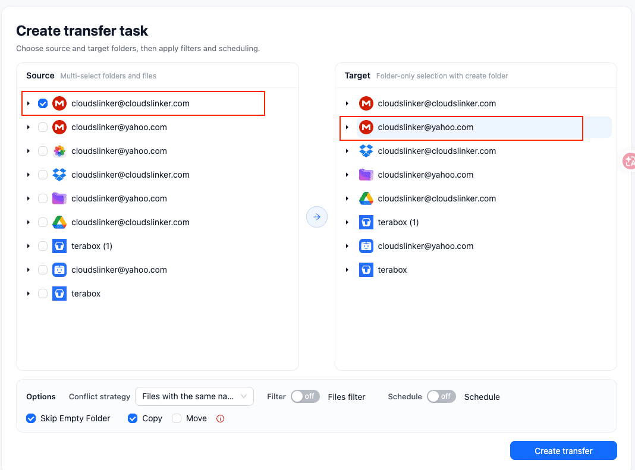The image size is (635, 470).
Task: Expand Source MEGA cloudslinker@cloudslinker.com tree arrow
Action: [x=29, y=103]
